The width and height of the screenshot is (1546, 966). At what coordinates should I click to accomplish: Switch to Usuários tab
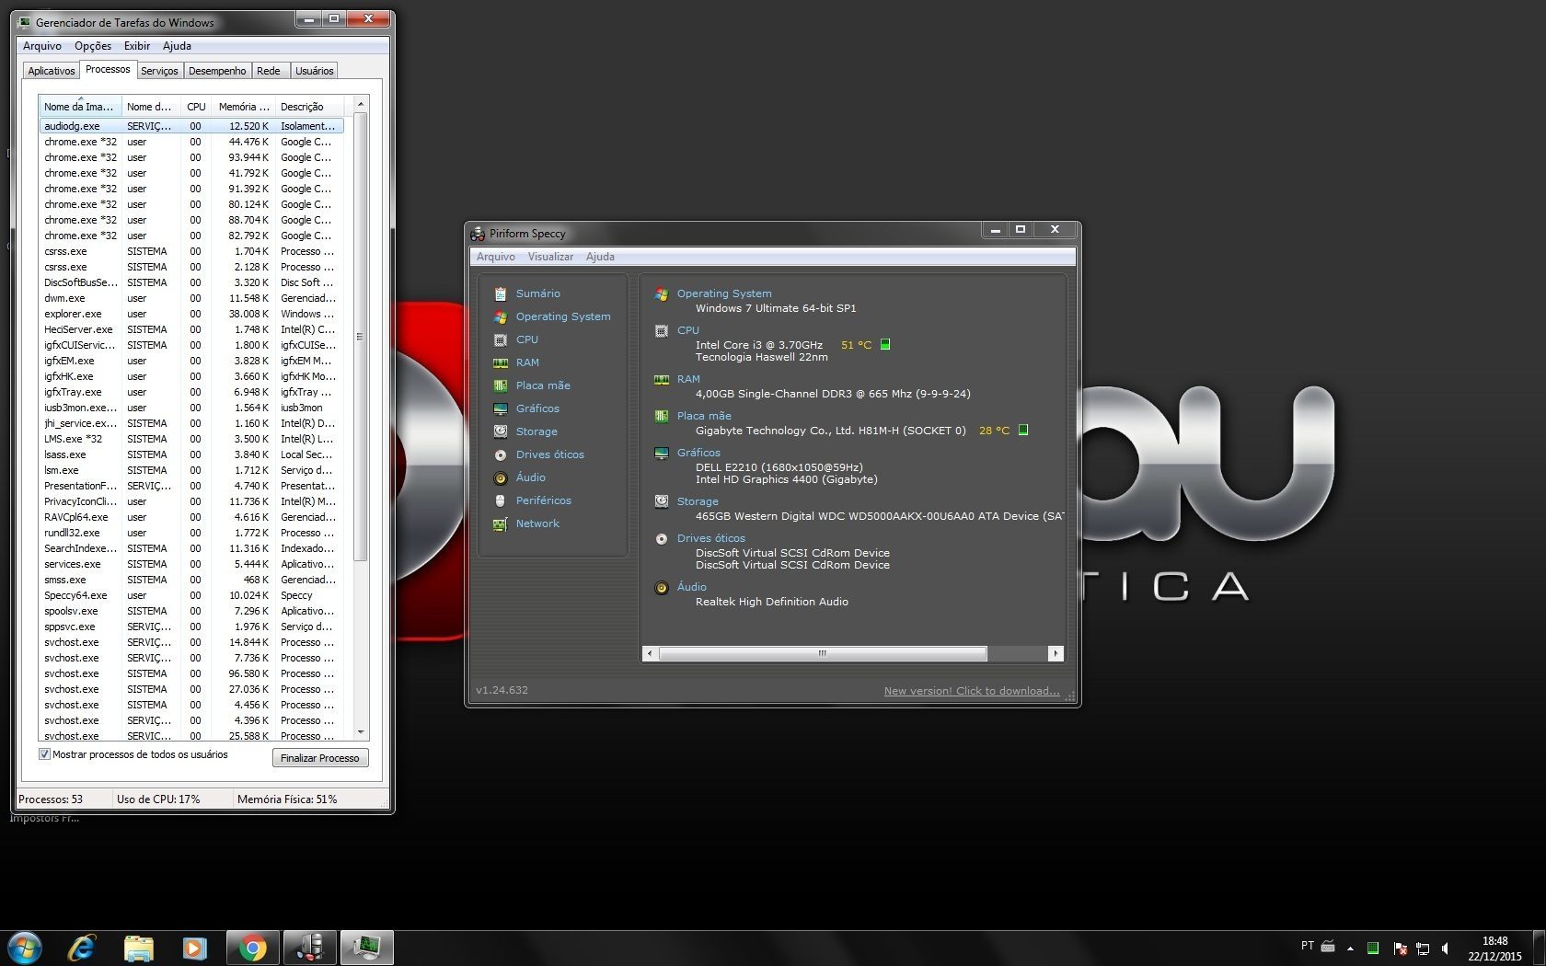coord(315,71)
